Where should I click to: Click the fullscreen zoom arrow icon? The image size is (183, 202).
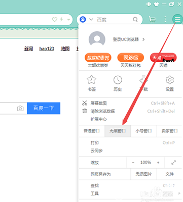click(173, 163)
